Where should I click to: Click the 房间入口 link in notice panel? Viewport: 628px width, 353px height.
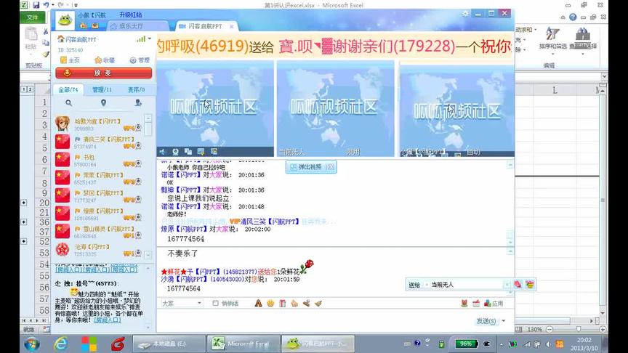[108, 320]
